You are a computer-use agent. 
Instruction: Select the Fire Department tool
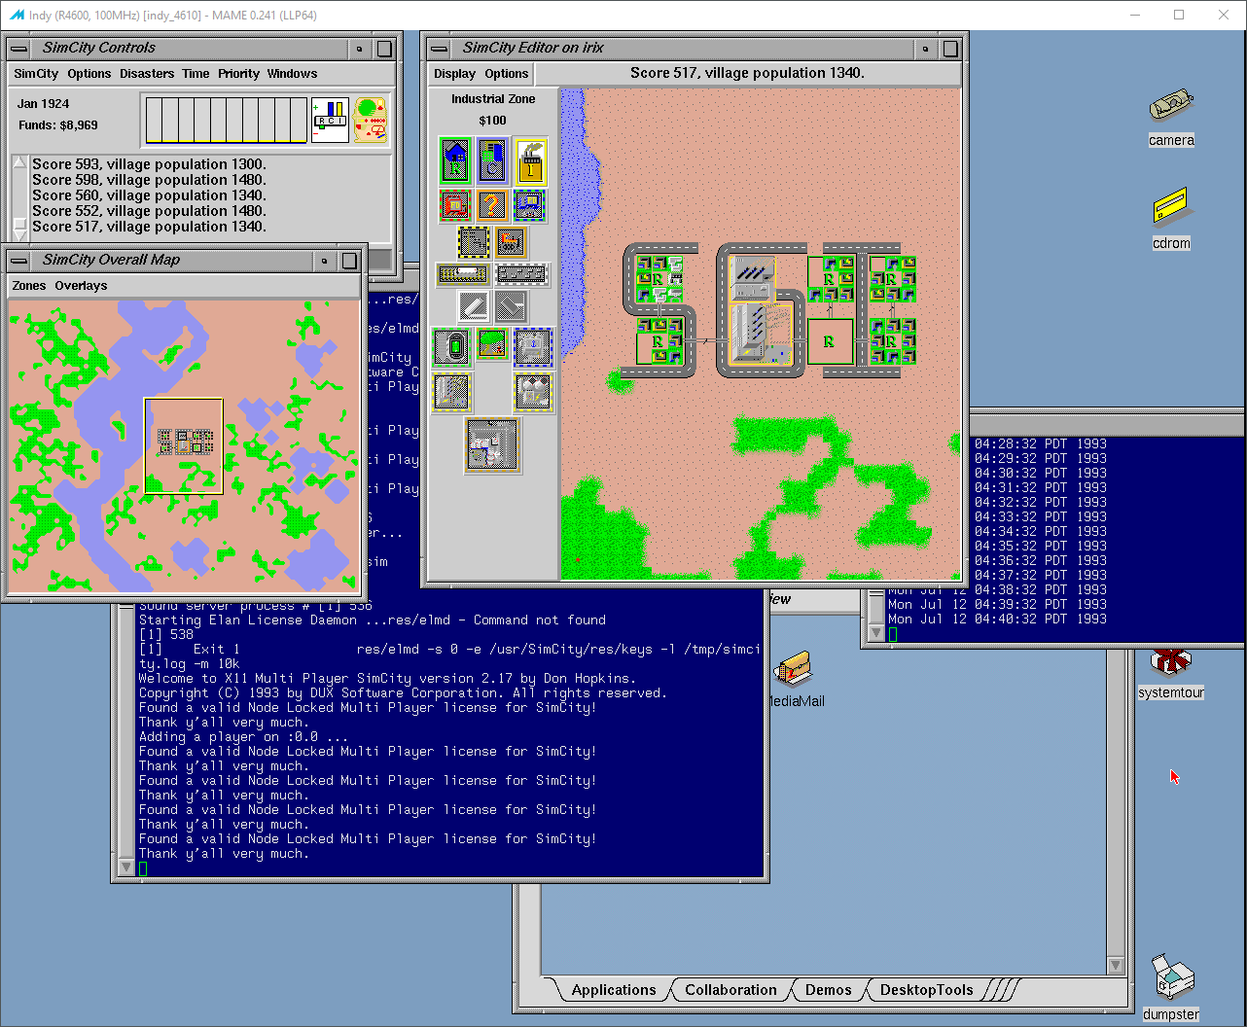pyautogui.click(x=454, y=205)
